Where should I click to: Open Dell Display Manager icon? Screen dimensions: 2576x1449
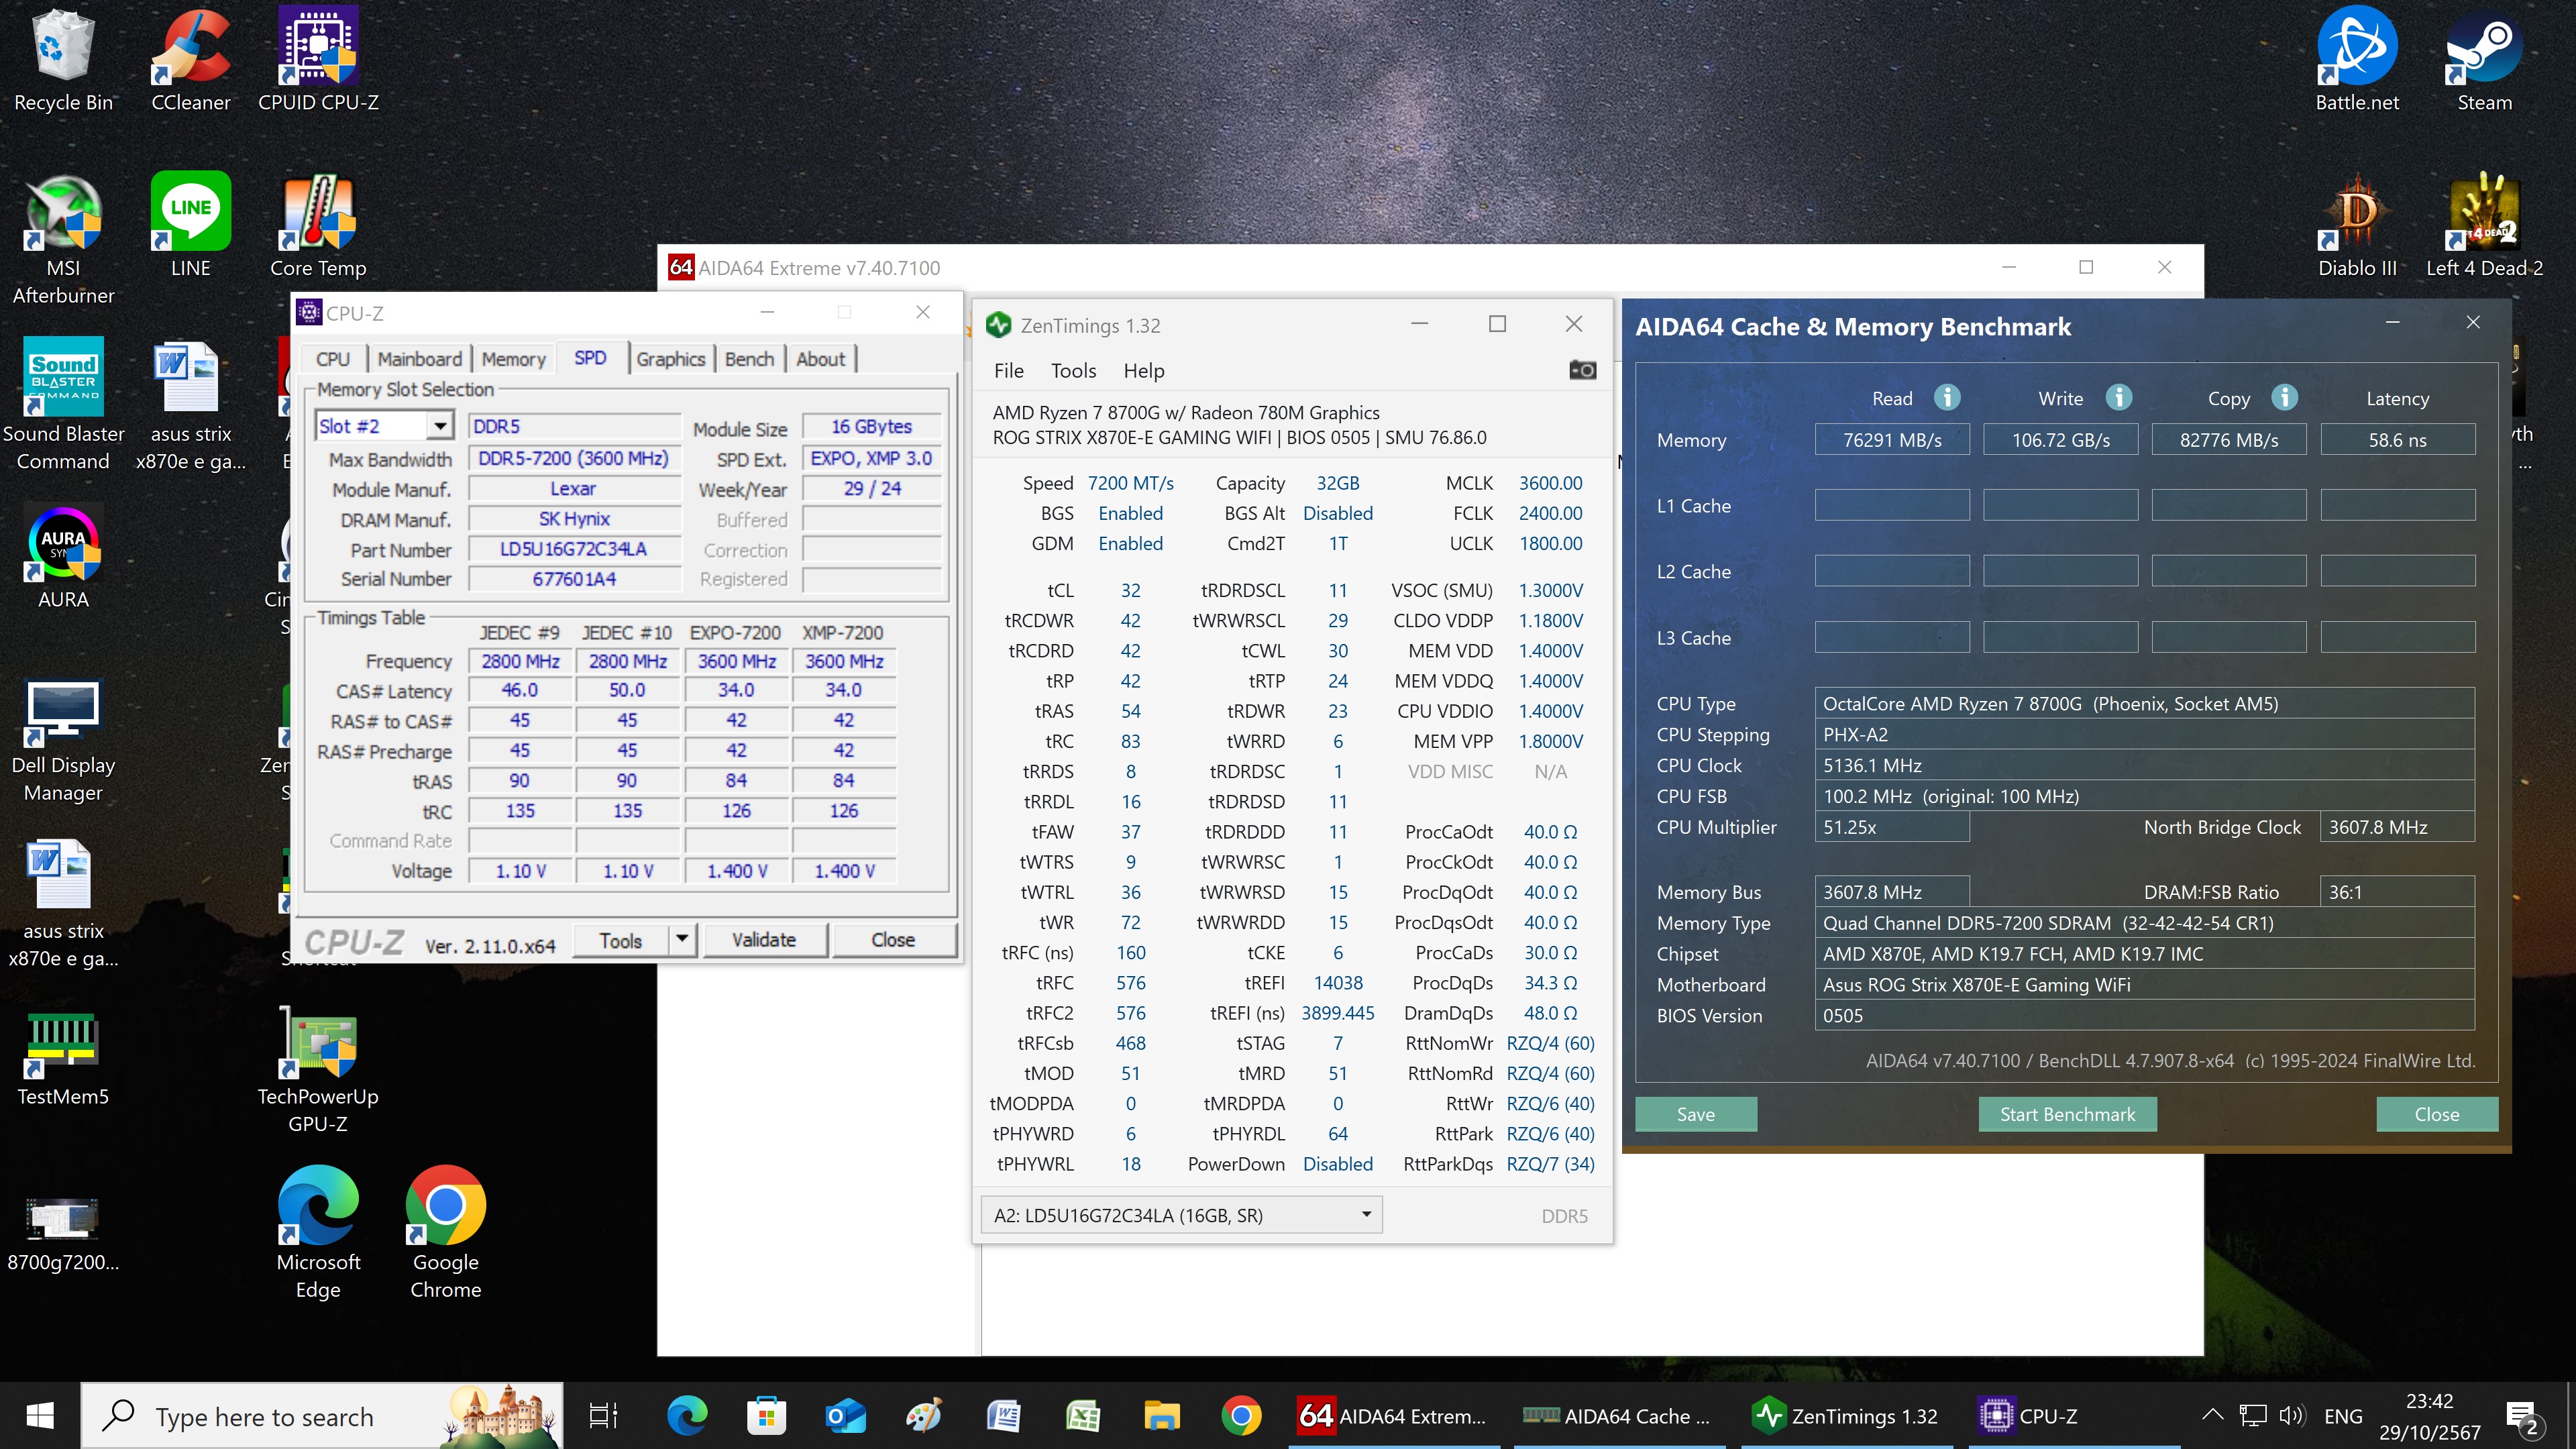click(63, 742)
